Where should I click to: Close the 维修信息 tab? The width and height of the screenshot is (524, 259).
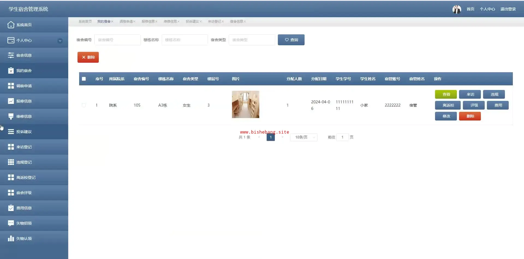click(178, 22)
